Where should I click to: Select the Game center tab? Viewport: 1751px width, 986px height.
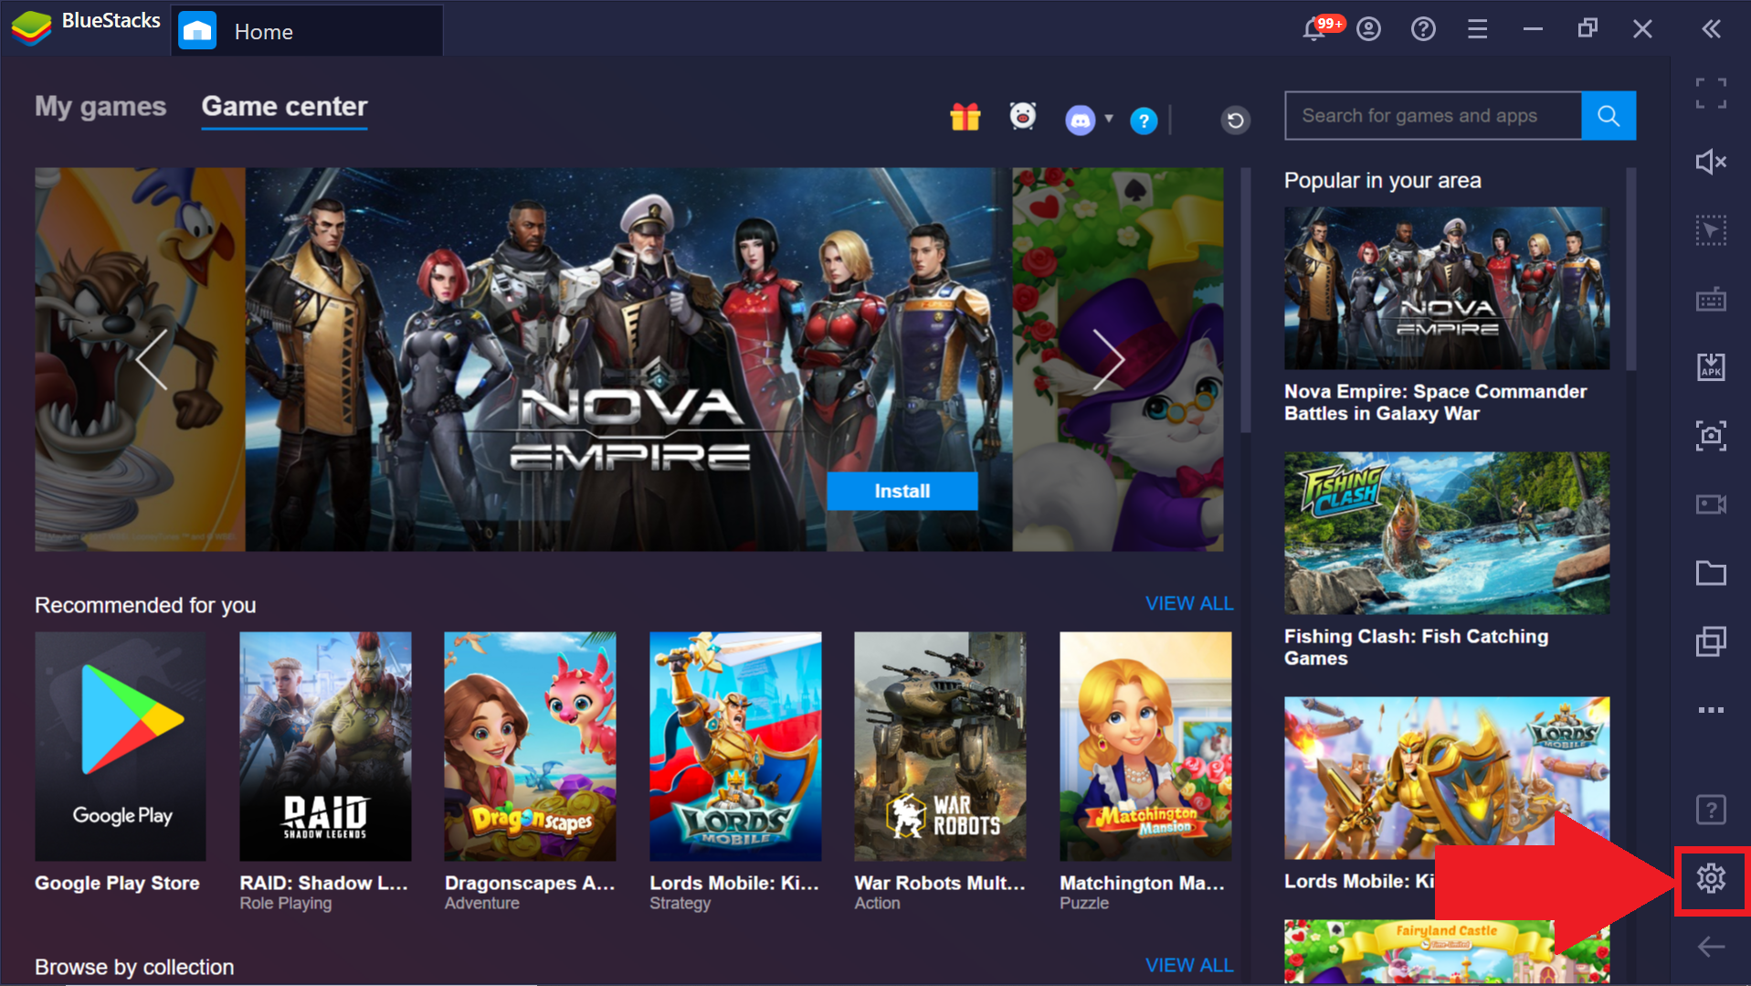click(x=284, y=107)
